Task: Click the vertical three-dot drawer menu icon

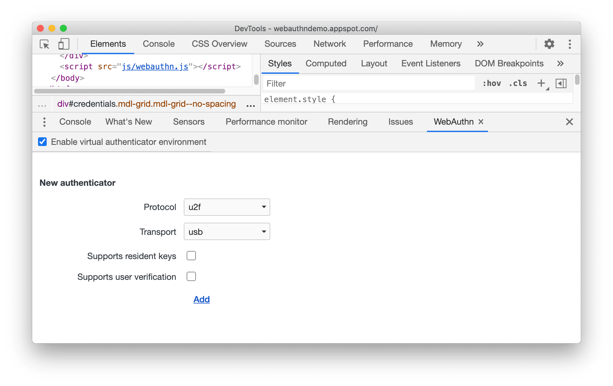Action: (x=44, y=121)
